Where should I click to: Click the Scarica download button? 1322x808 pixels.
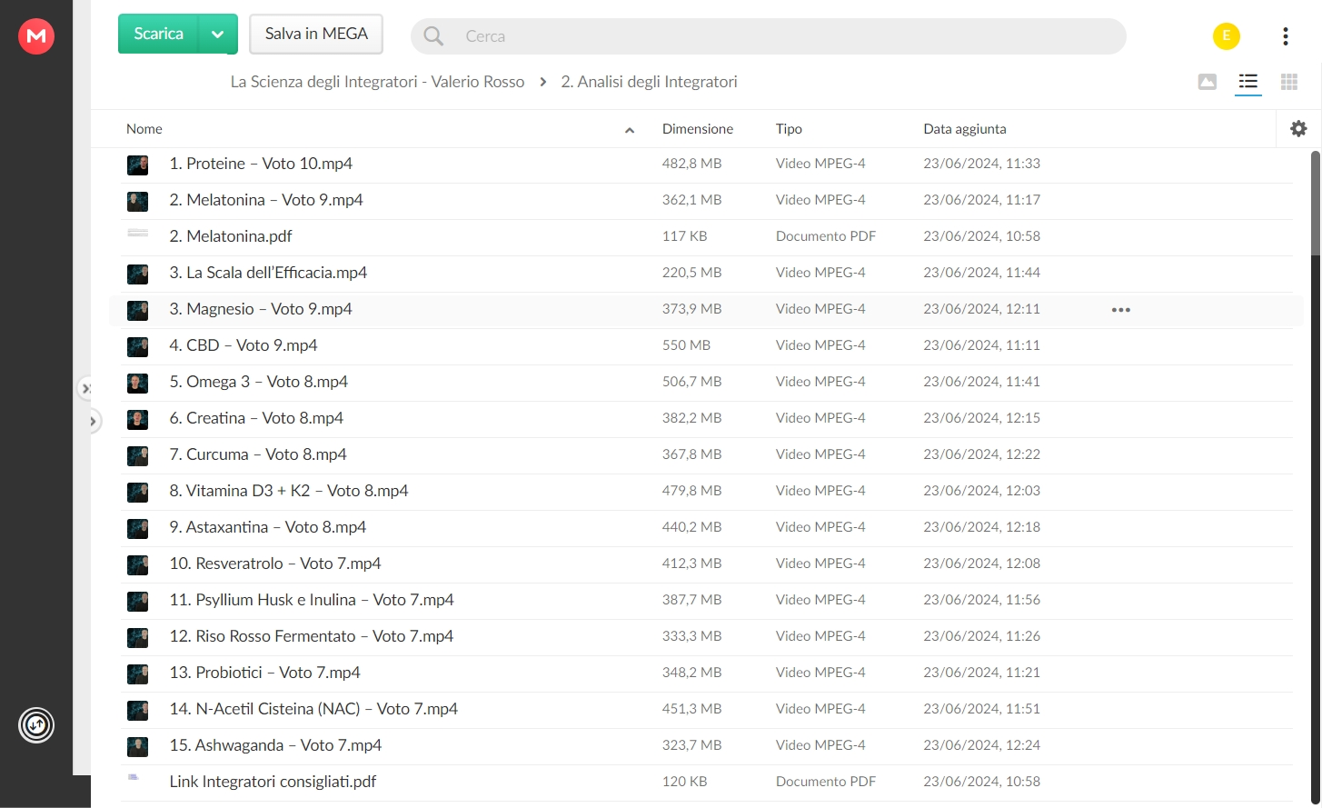pyautogui.click(x=159, y=35)
